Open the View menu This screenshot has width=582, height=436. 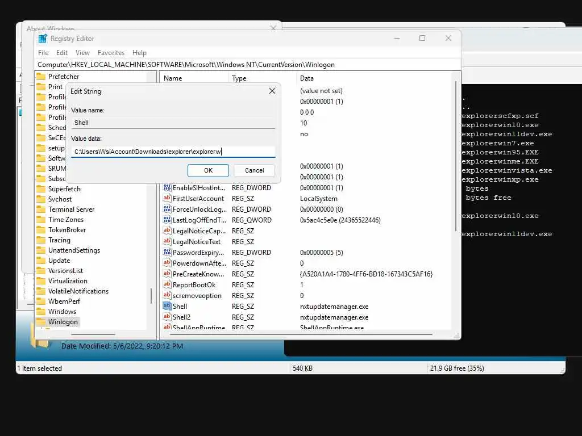coord(82,53)
